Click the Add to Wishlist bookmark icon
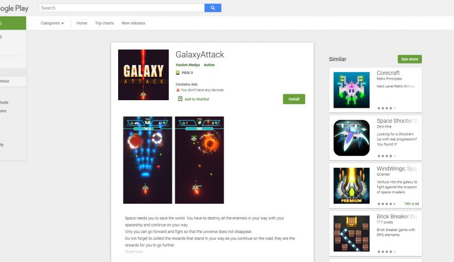The width and height of the screenshot is (454, 262). pyautogui.click(x=180, y=99)
